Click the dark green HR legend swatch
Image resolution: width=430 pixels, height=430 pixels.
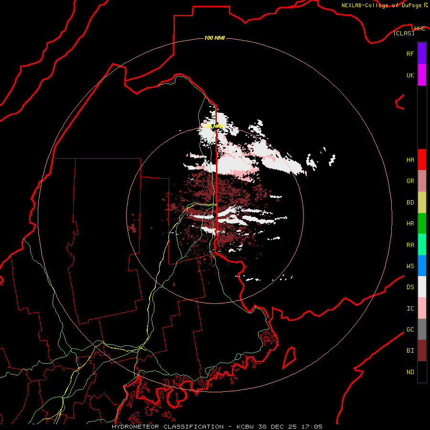[422, 224]
